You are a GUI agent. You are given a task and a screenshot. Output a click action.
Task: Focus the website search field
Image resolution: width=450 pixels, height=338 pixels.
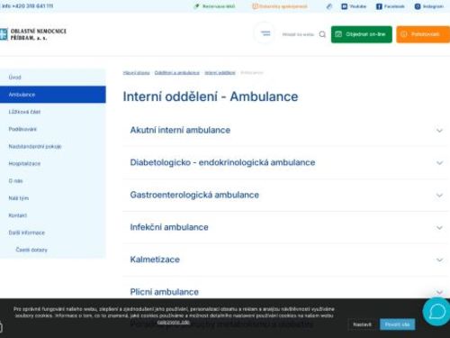click(x=298, y=34)
